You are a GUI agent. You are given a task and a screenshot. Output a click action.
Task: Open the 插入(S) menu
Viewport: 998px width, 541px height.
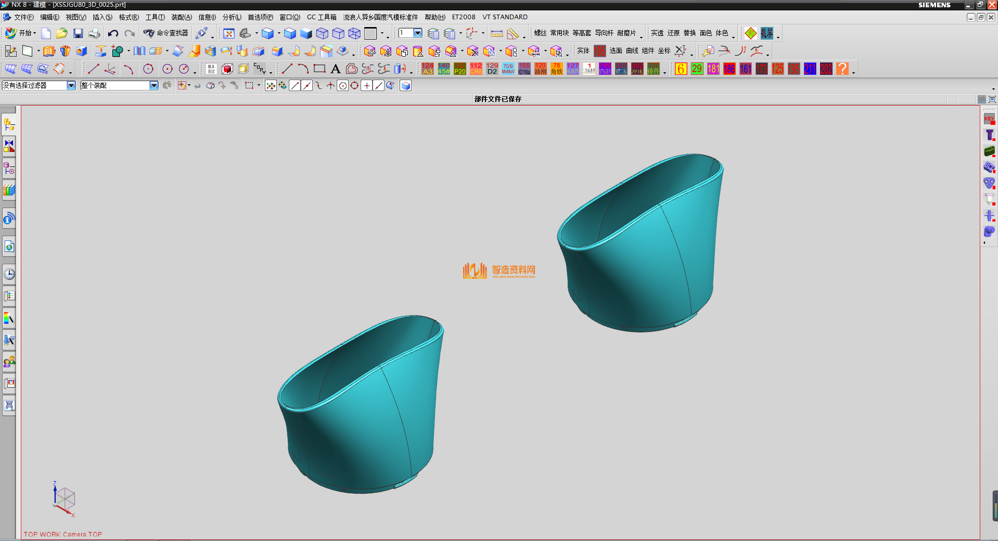point(102,17)
